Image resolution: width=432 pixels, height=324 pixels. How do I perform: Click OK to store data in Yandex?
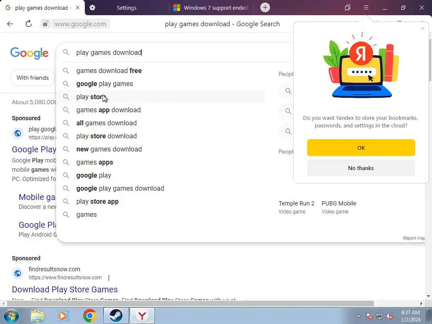tap(361, 148)
